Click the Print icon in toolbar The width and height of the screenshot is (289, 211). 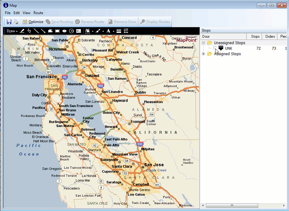[x=16, y=22]
